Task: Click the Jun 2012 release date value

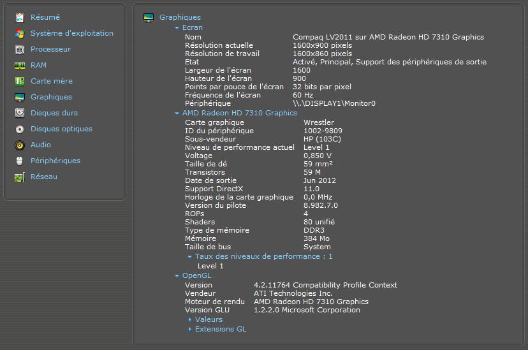Action: click(x=319, y=180)
